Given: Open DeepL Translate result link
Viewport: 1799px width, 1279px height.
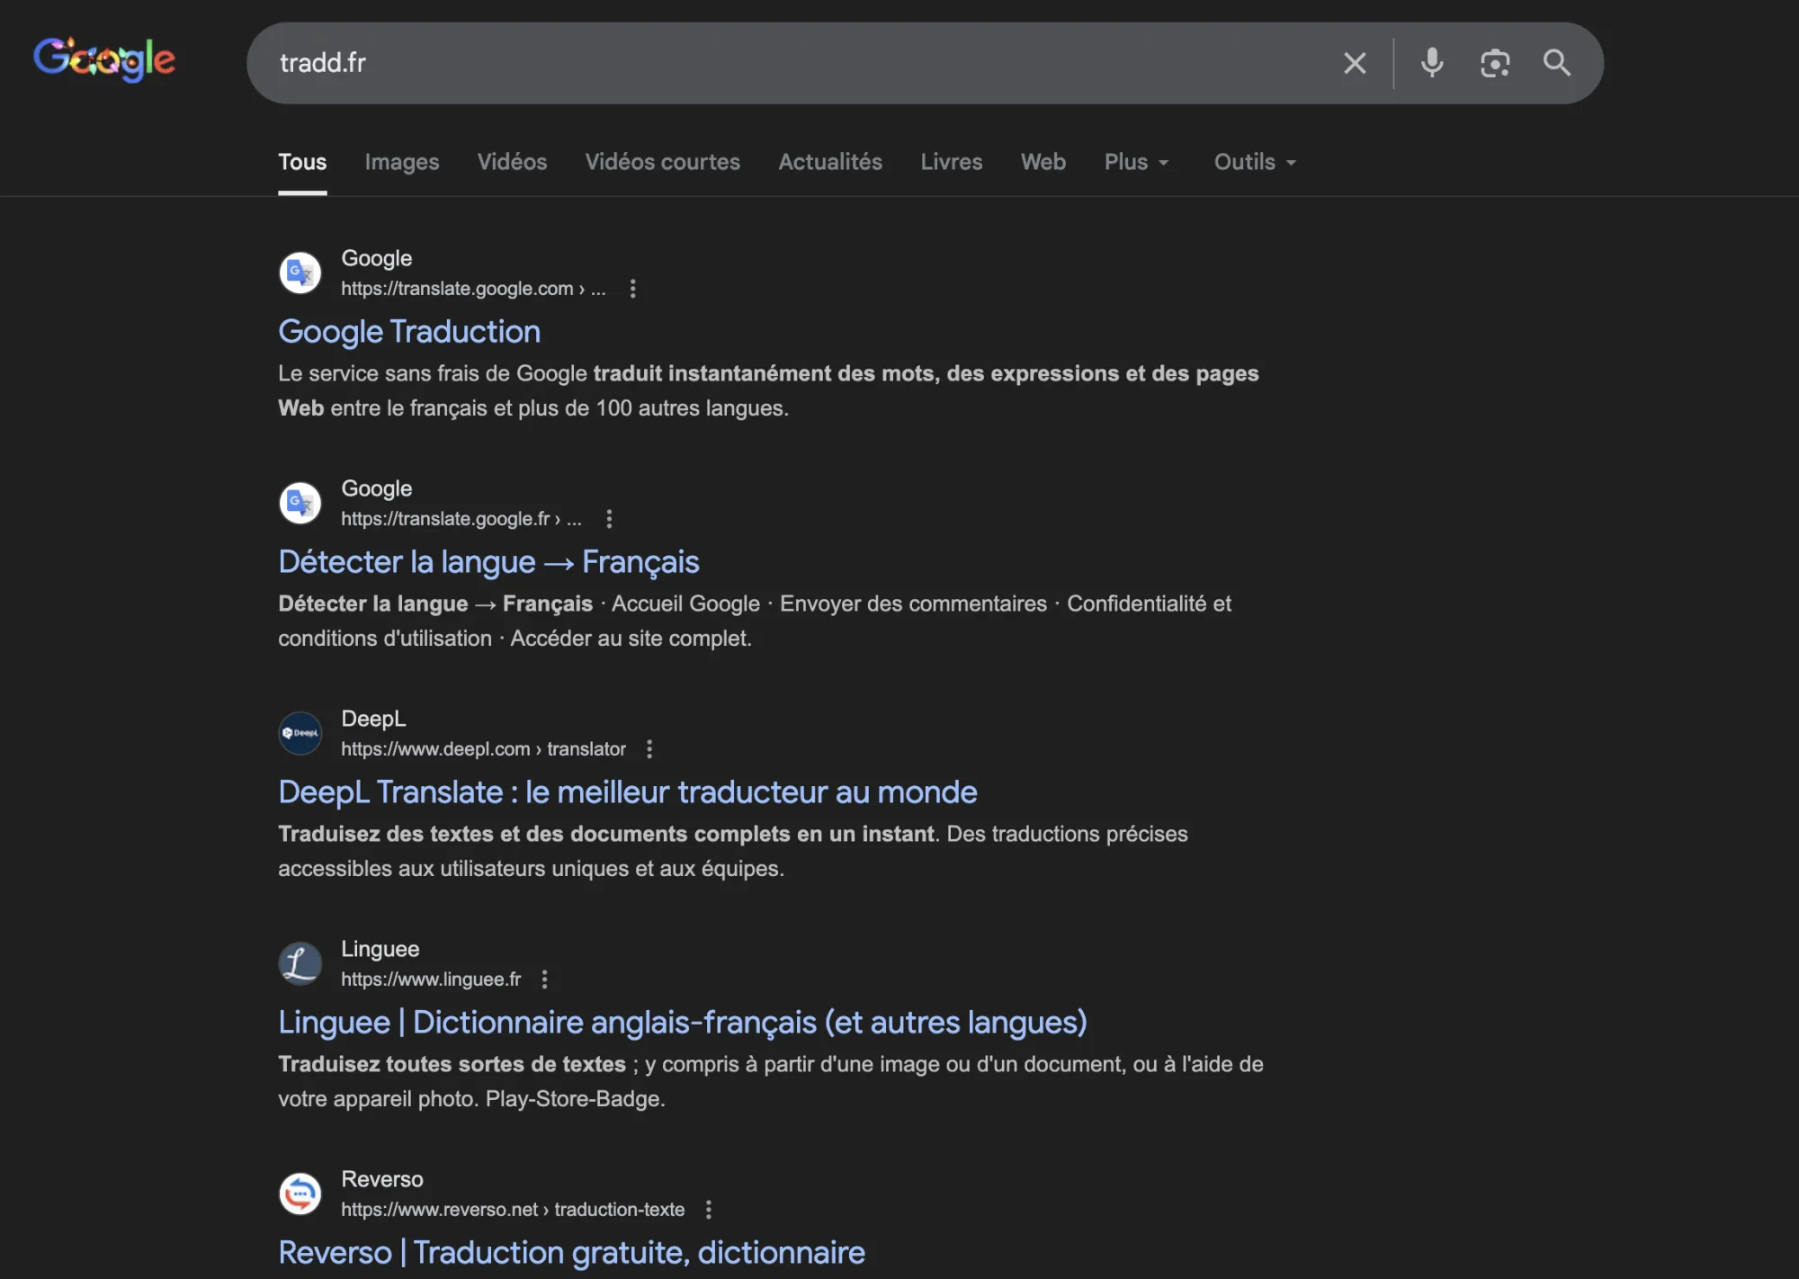Looking at the screenshot, I should click(x=627, y=792).
